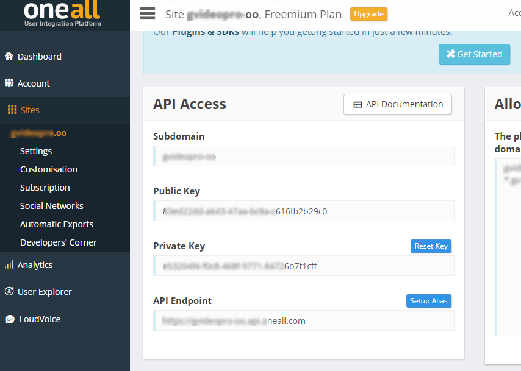Click the allowed domains text area
521x371 pixels.
pos(508,247)
